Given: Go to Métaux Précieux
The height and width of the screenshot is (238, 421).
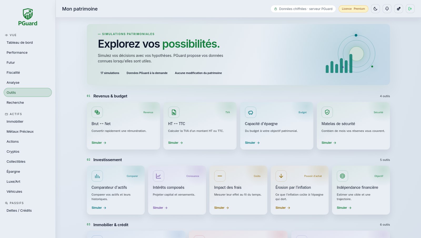Looking at the screenshot, I should (28, 132).
